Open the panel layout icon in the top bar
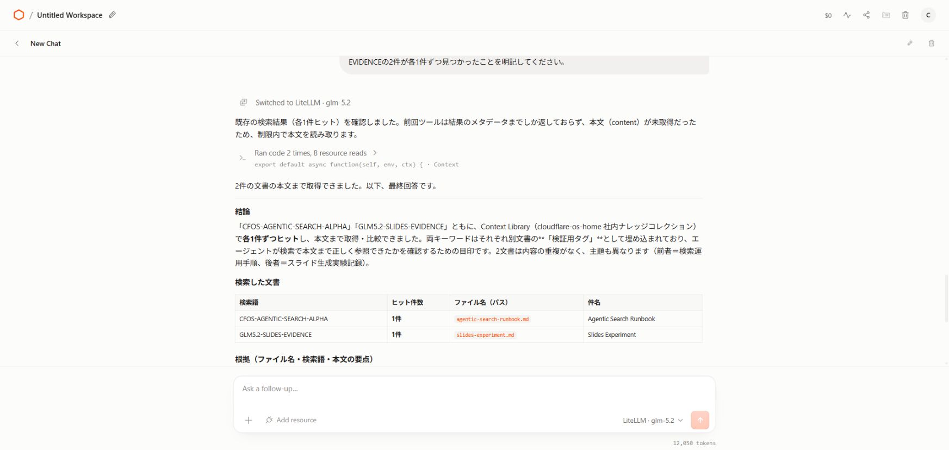This screenshot has width=949, height=450. 886,15
